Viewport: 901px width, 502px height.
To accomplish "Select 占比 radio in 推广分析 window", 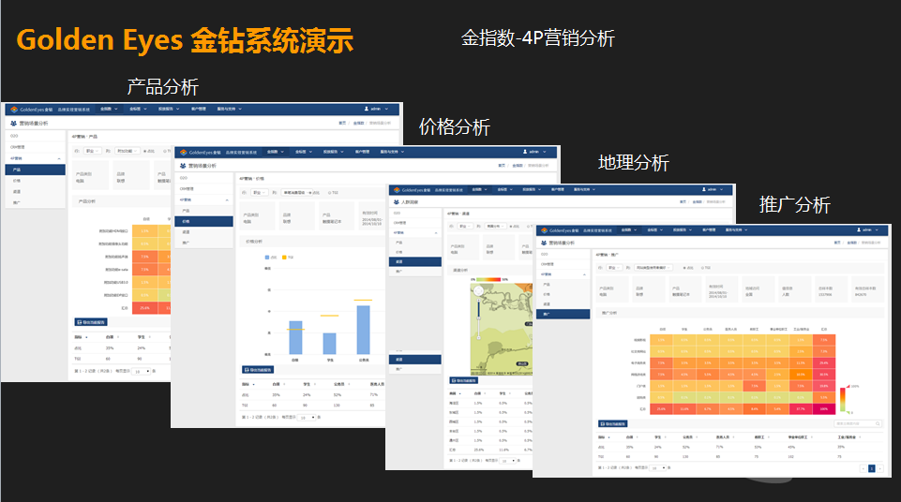I will (684, 268).
